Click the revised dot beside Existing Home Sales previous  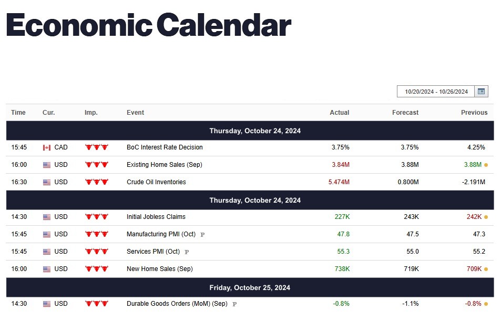click(x=486, y=165)
